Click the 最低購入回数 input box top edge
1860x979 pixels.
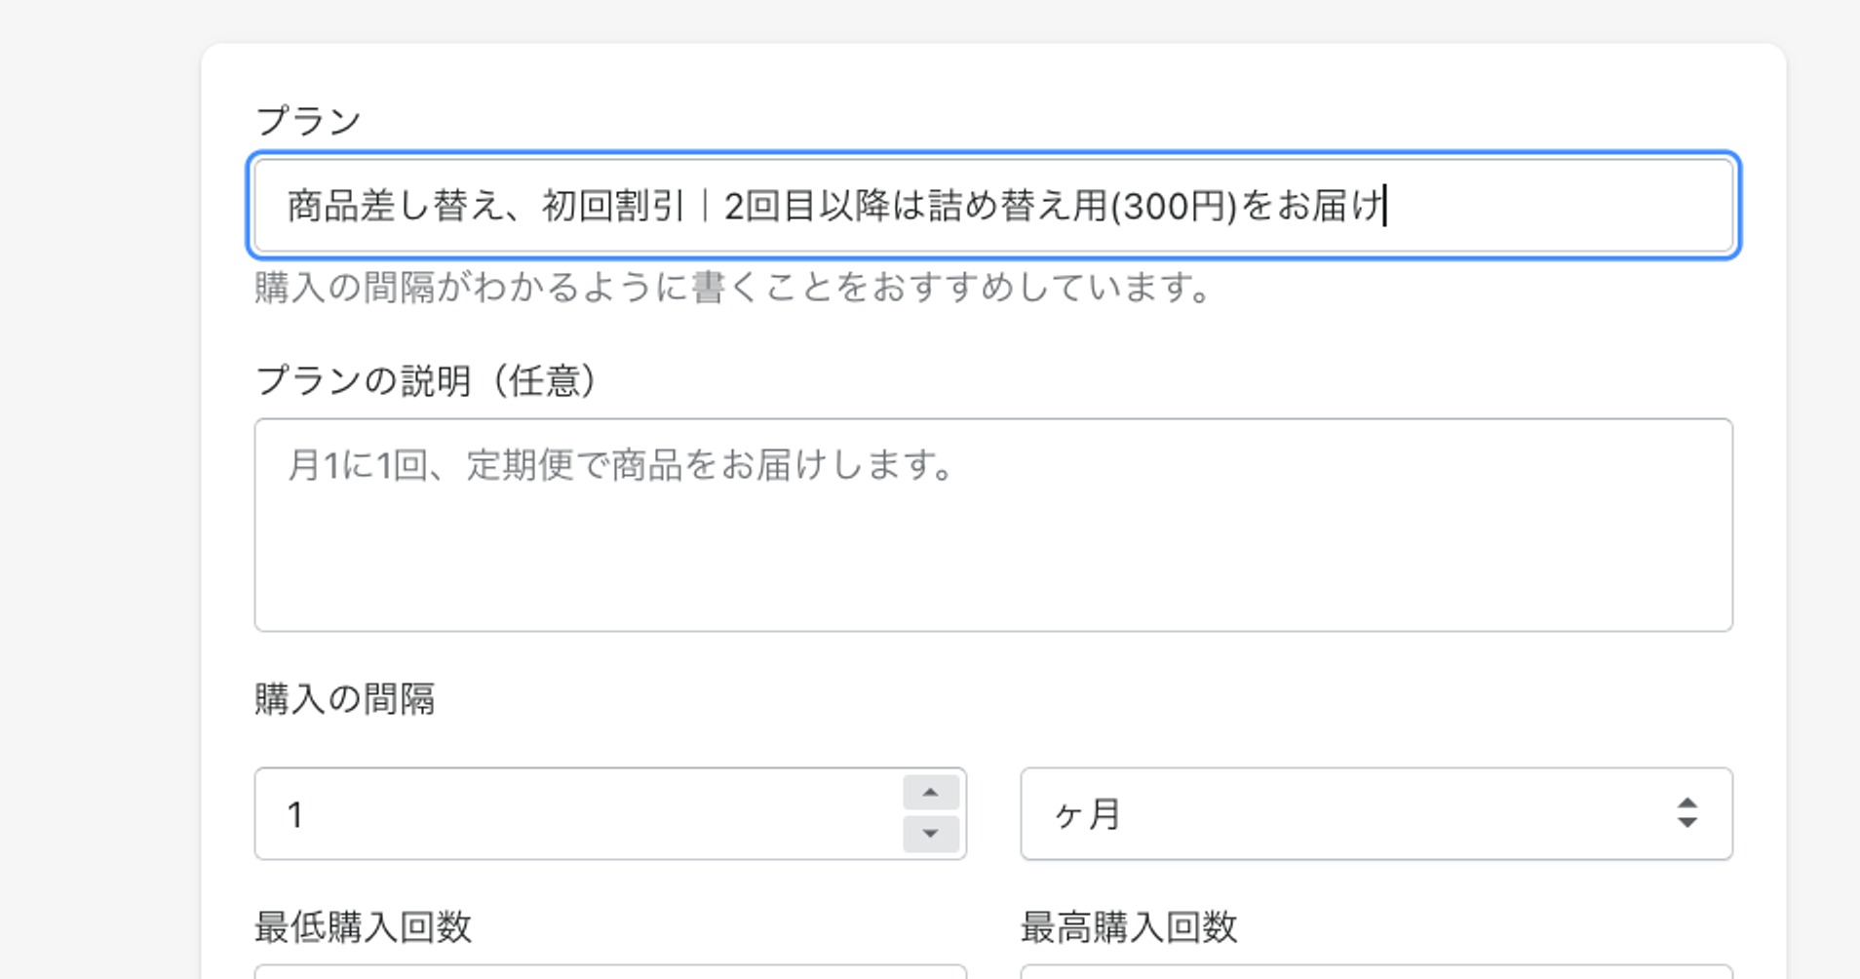(610, 971)
